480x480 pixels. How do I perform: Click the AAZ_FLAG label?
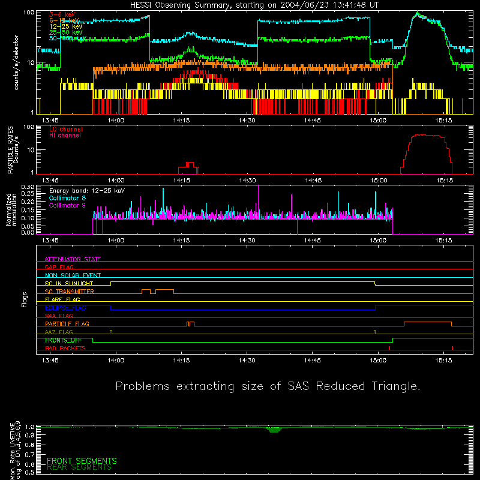coord(59,332)
